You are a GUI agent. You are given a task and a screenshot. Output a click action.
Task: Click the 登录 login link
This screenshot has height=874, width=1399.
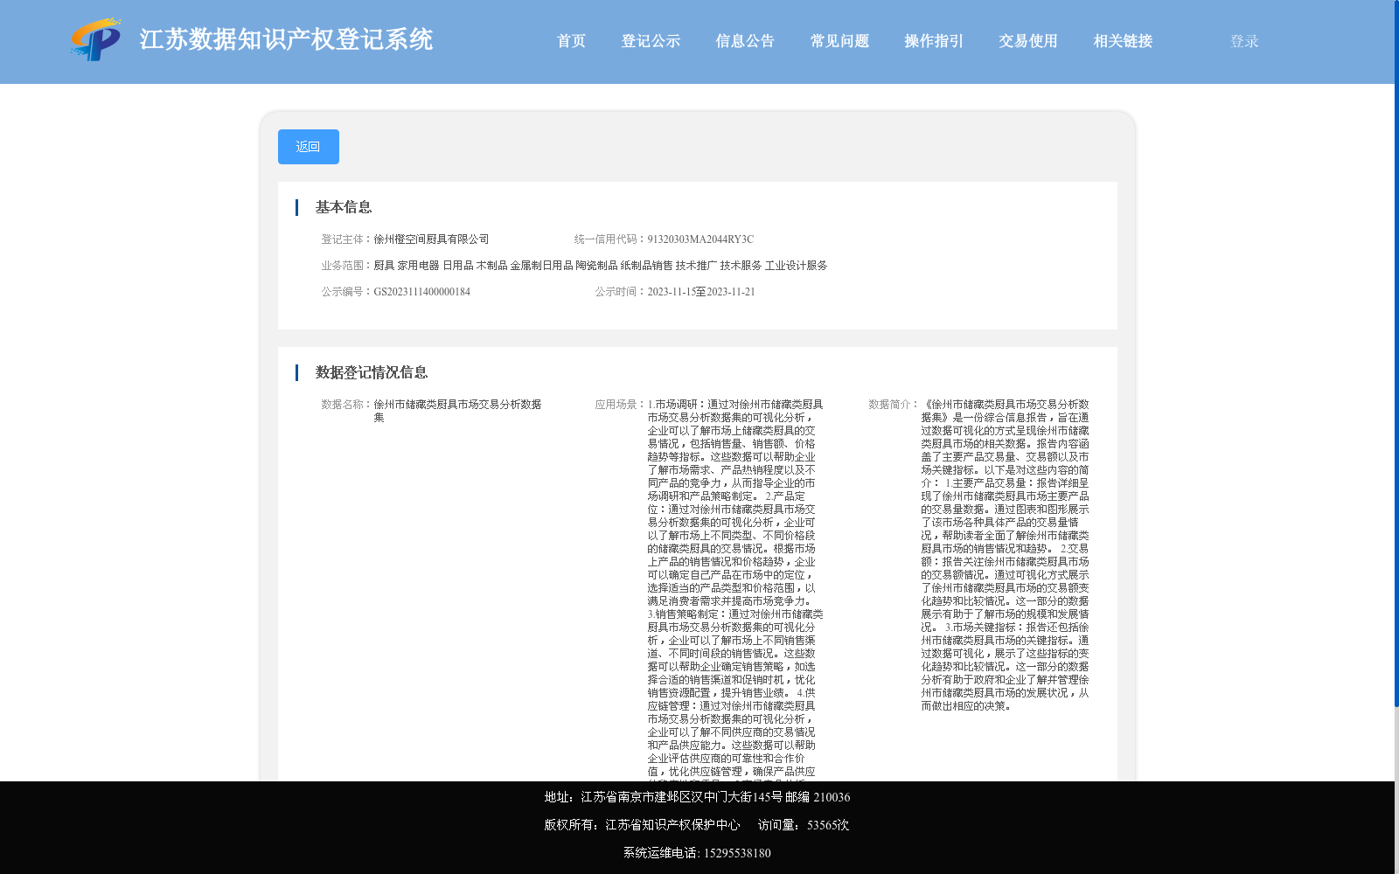pyautogui.click(x=1244, y=41)
